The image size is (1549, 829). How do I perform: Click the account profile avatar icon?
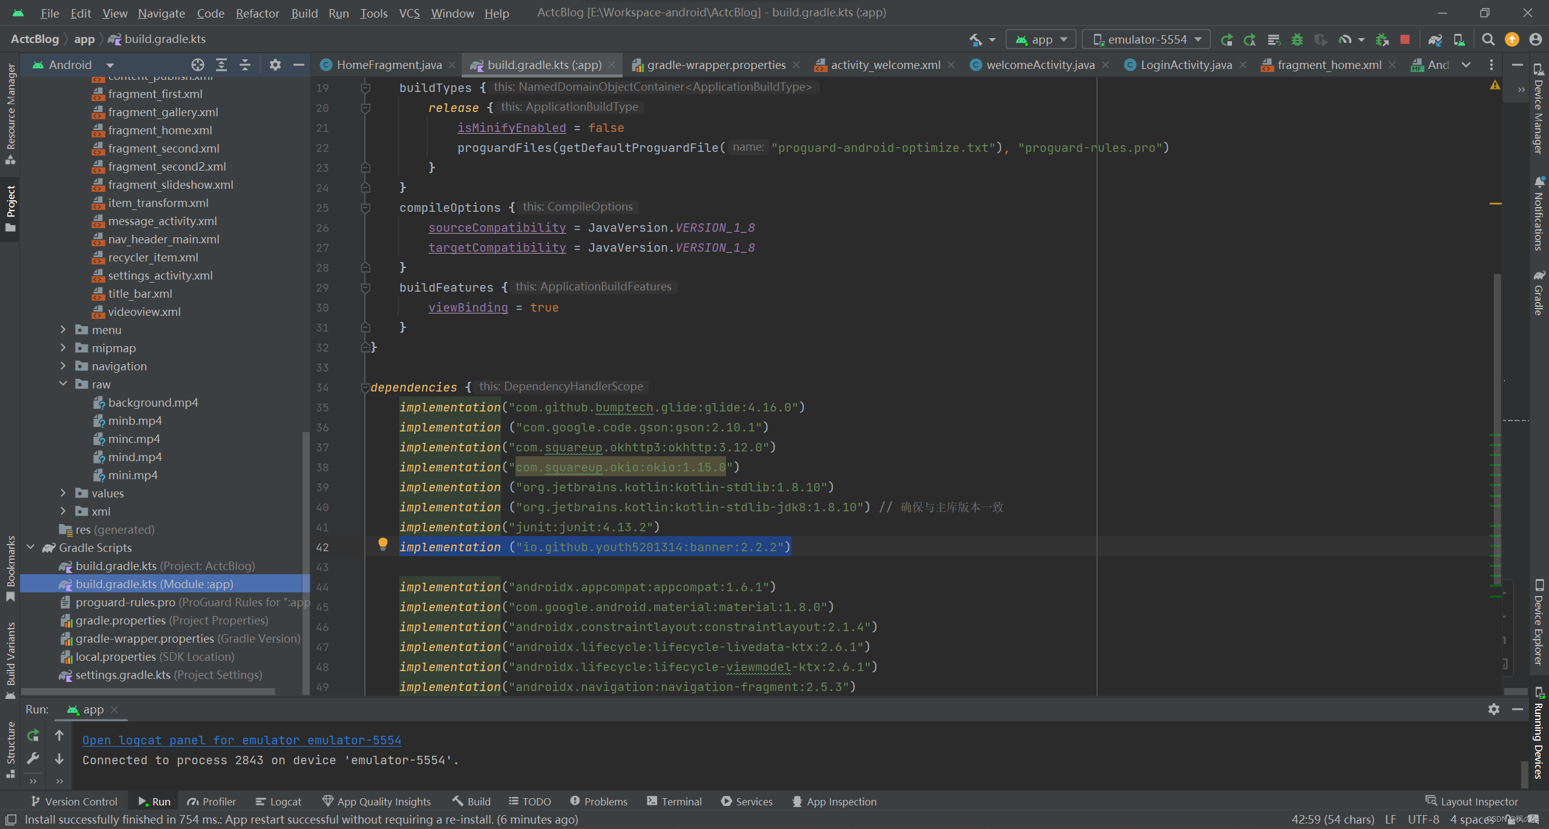(x=1535, y=40)
